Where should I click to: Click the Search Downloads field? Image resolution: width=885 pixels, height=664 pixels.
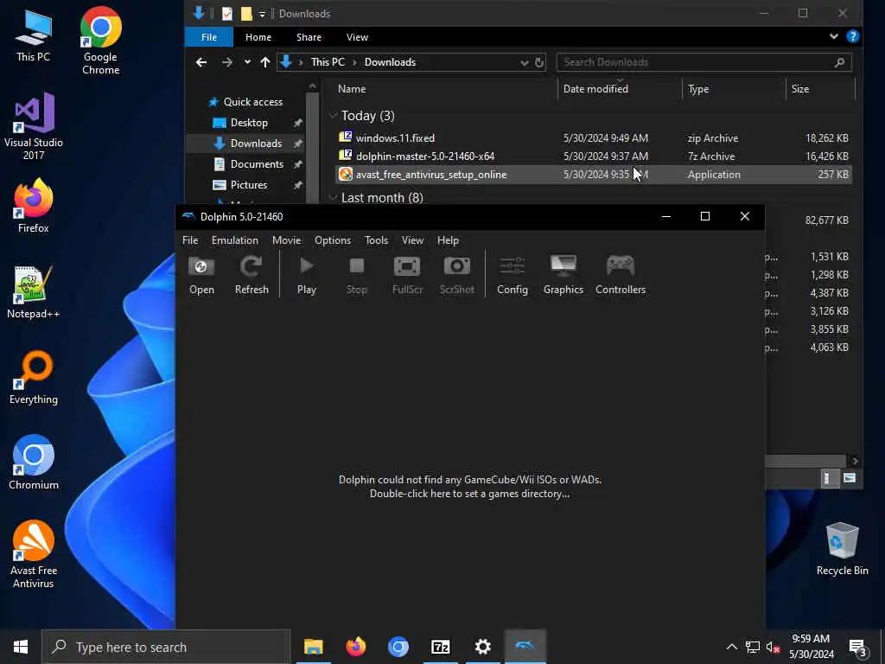[704, 62]
